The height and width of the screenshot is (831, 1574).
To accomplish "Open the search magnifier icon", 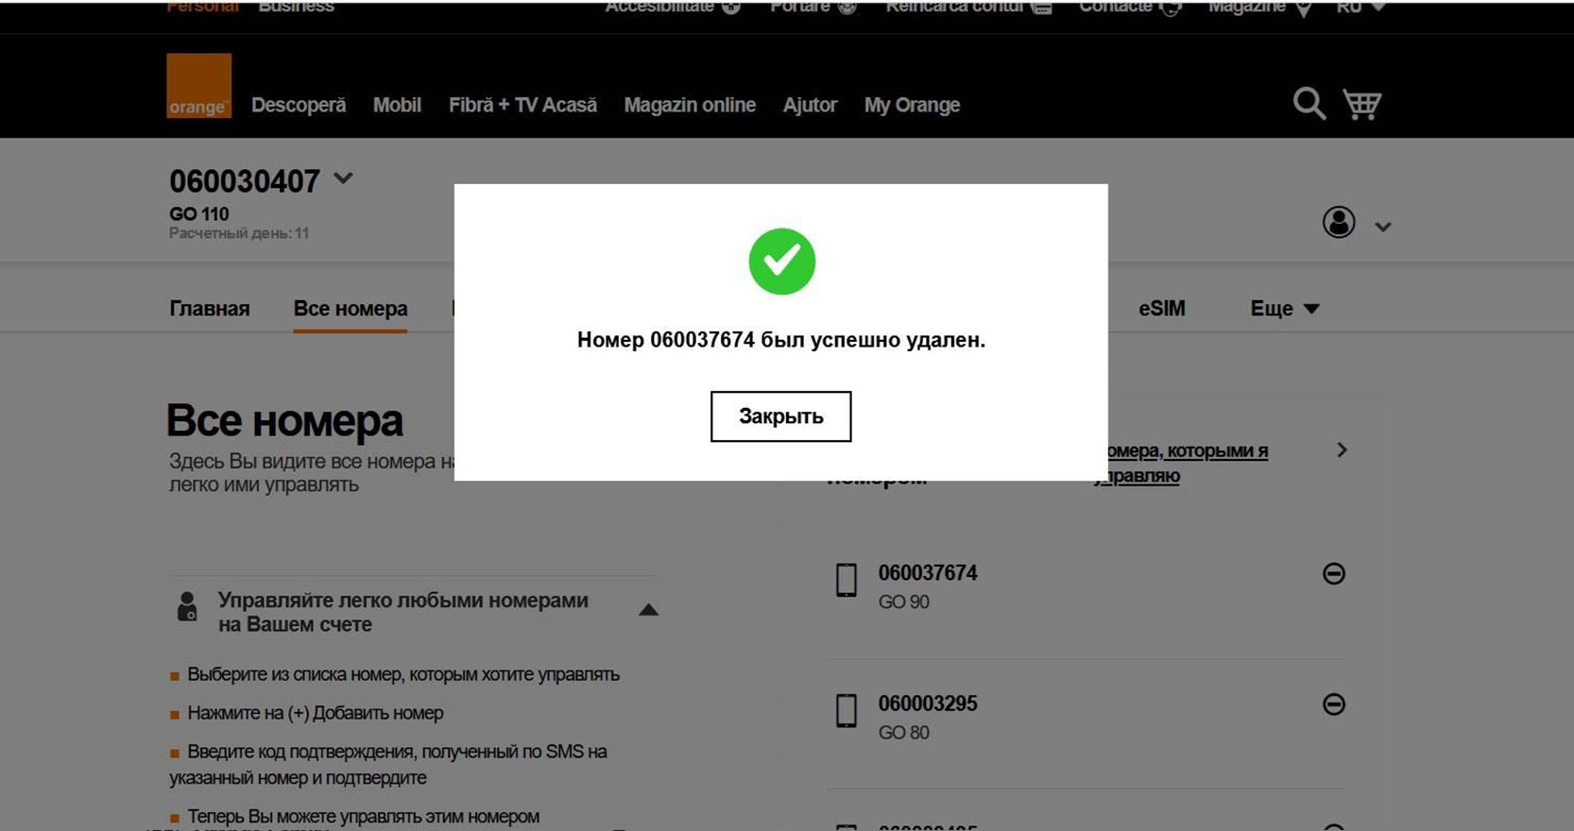I will point(1309,104).
